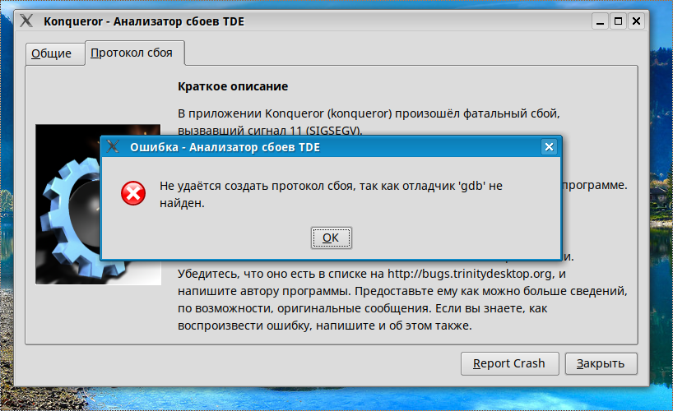Click the line starting 'В приложении Konqueror'
Image resolution: width=673 pixels, height=411 pixels.
tap(369, 113)
